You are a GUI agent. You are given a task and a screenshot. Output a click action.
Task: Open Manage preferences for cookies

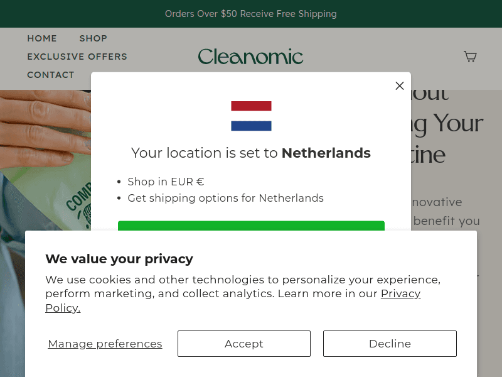(x=105, y=344)
